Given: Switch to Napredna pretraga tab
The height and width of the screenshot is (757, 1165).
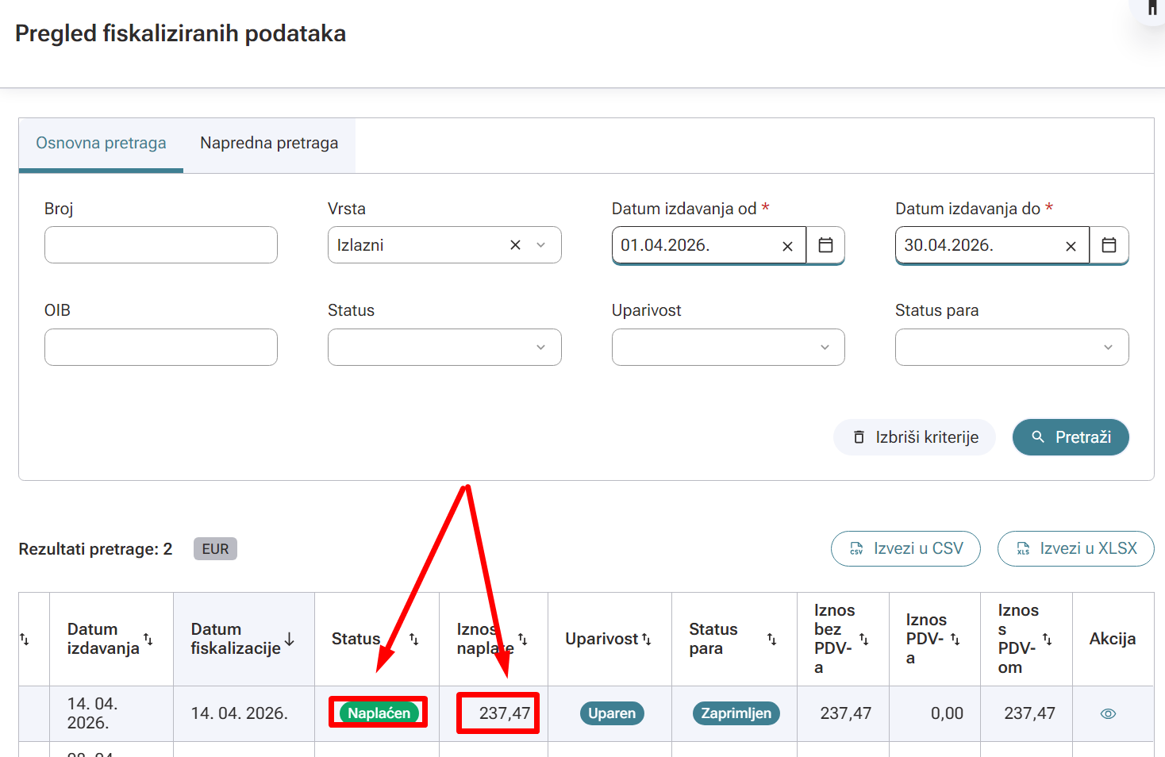Looking at the screenshot, I should (269, 144).
